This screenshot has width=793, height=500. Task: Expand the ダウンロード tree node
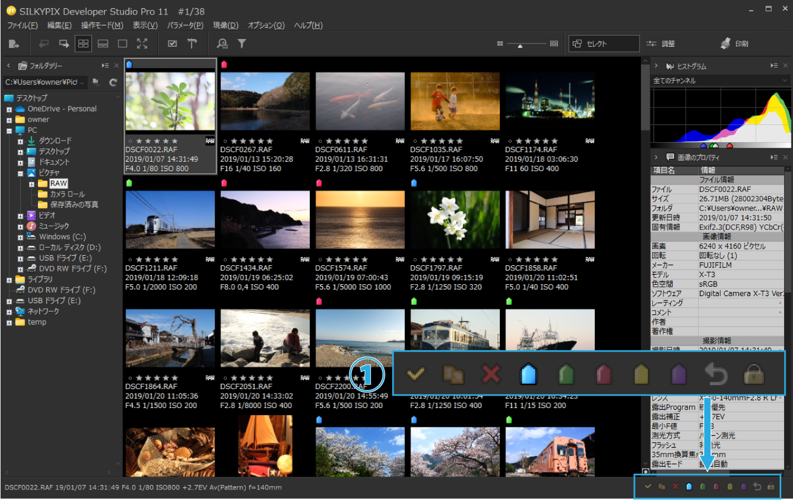coord(20,142)
